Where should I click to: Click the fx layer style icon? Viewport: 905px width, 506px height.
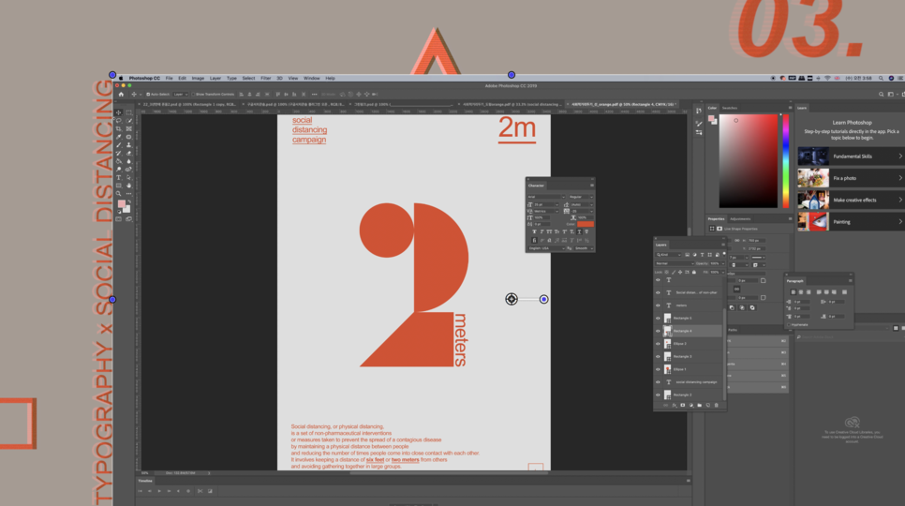[x=675, y=405]
